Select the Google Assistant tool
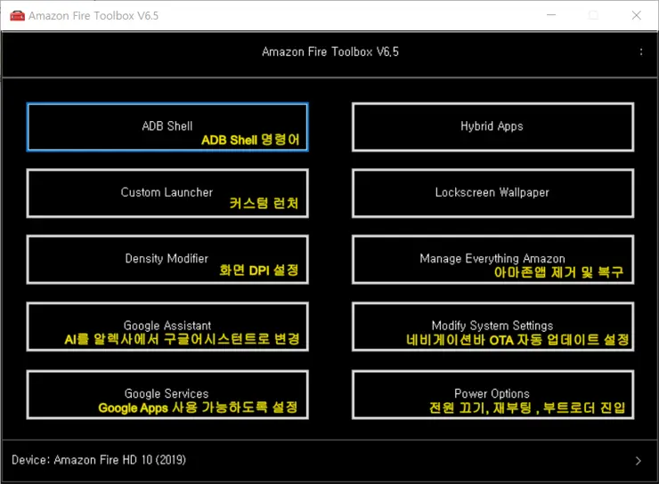659x484 pixels. coord(167,326)
